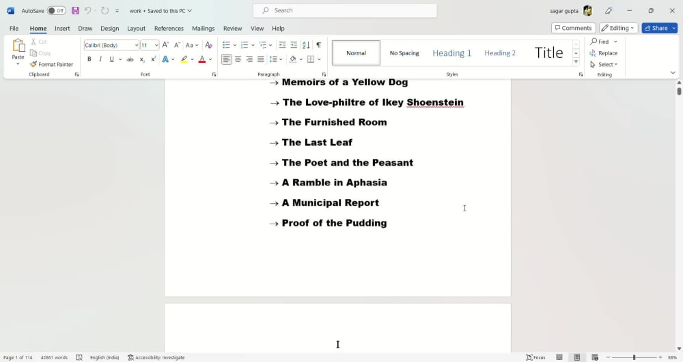Sort the selected text
This screenshot has width=683, height=362.
tap(306, 45)
